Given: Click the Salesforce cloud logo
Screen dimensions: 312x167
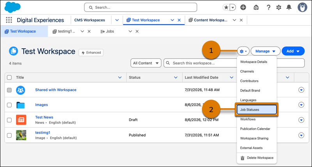Looking at the screenshot, I should point(12,7).
